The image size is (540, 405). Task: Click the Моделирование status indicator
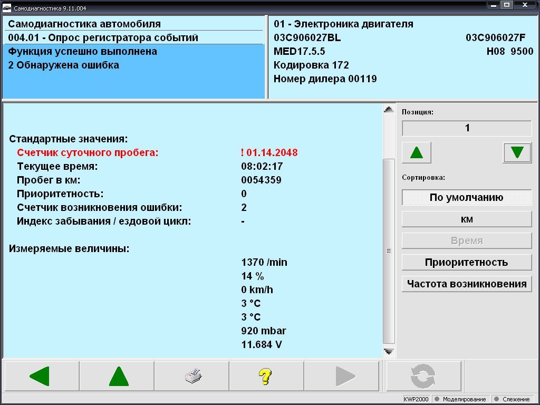coord(460,399)
